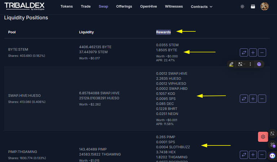Screen dimensions: 277x162
Task: Click the 2.2635 HUESO reward
Action: [168, 78]
